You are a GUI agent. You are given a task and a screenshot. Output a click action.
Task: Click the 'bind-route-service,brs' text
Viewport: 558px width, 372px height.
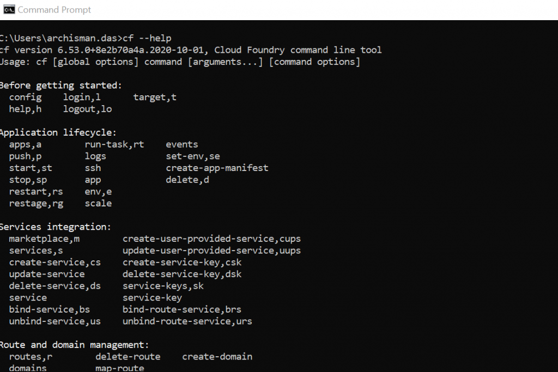tap(182, 309)
